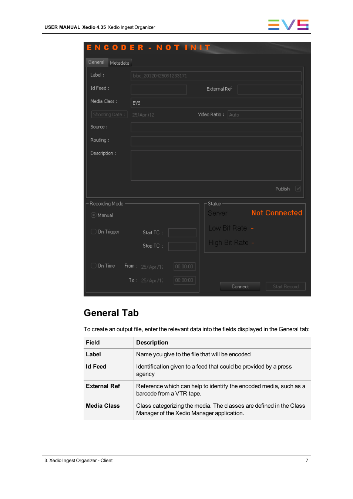The height and width of the screenshot is (499, 353).
Task: Click the Label input field
Action: (x=216, y=76)
